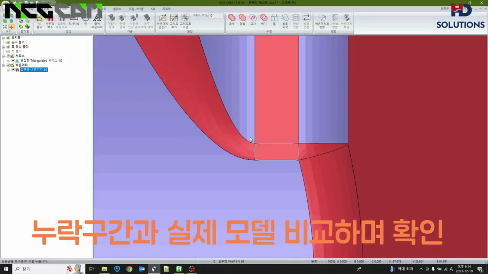The image size is (488, 274).
Task: Collapse the 서피스 tree node
Action: coord(3,56)
